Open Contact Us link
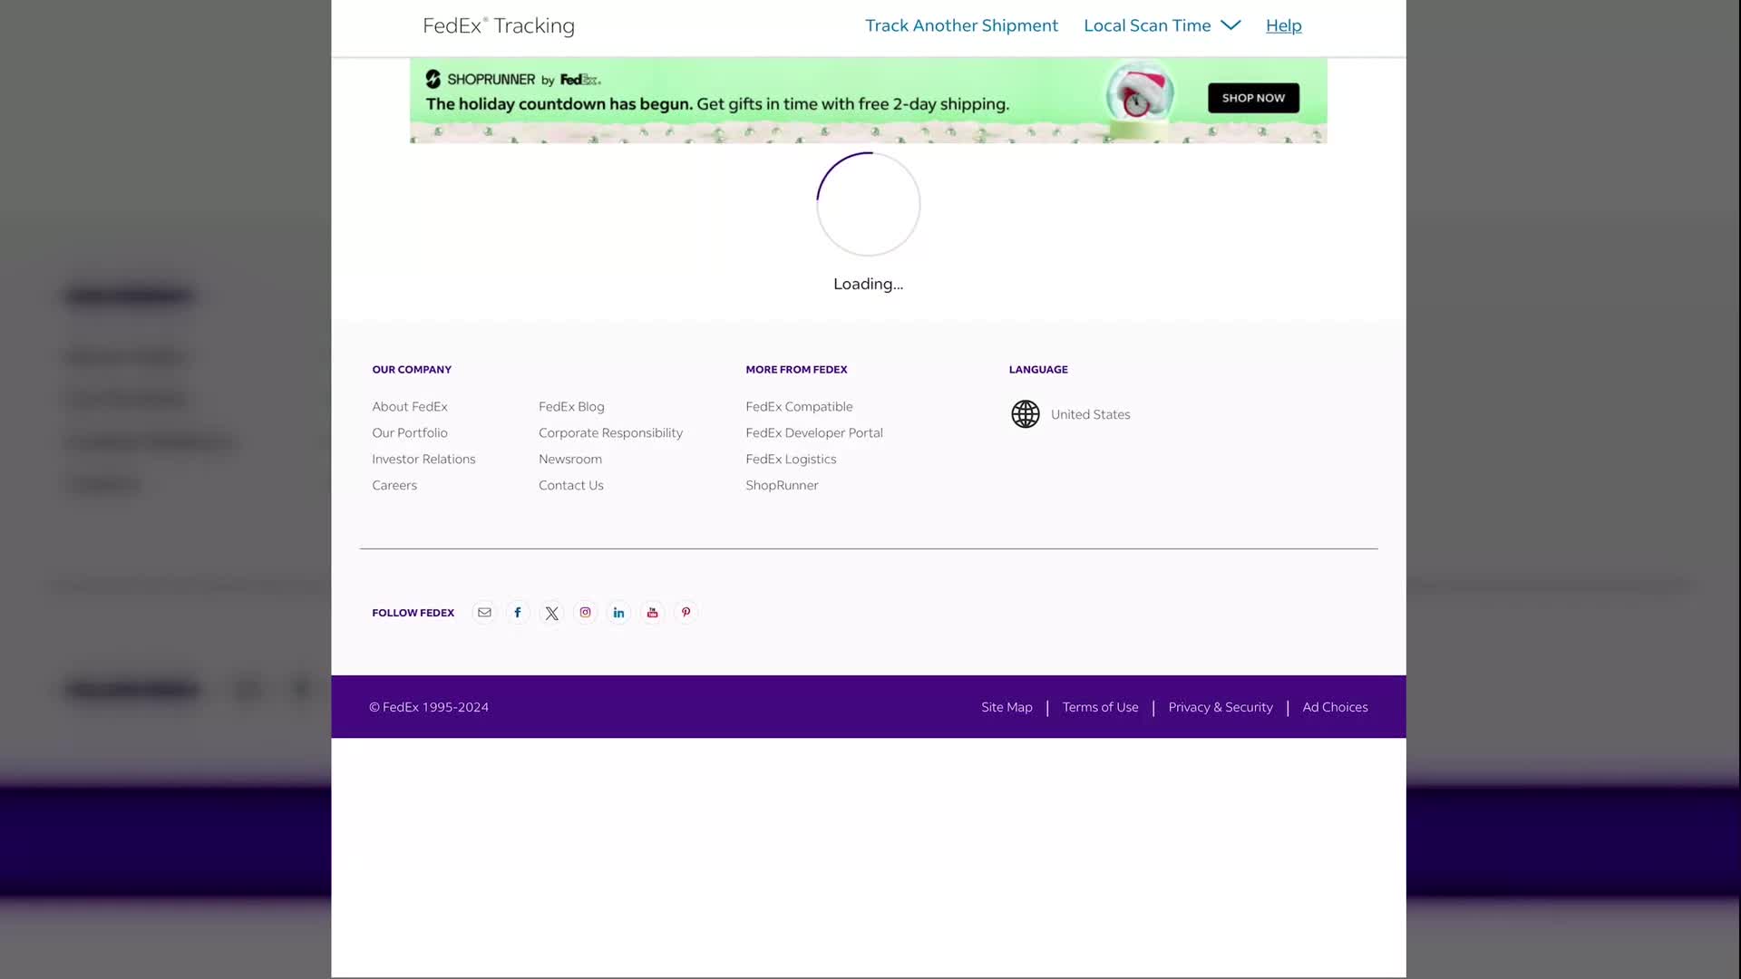 (x=571, y=486)
